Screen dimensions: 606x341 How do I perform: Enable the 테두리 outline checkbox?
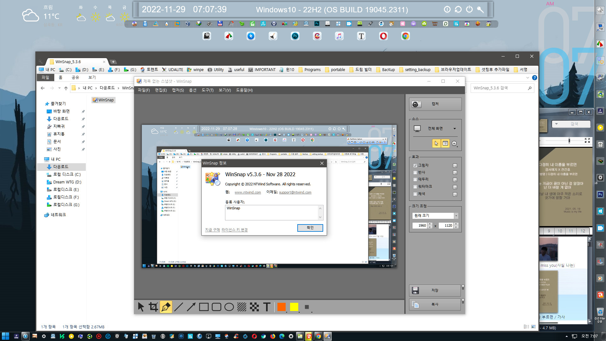[x=415, y=179]
